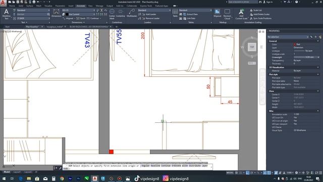Viewport: 323px width, 182px height.
Task: Open Customization menu icon in status bar
Action: (320, 173)
